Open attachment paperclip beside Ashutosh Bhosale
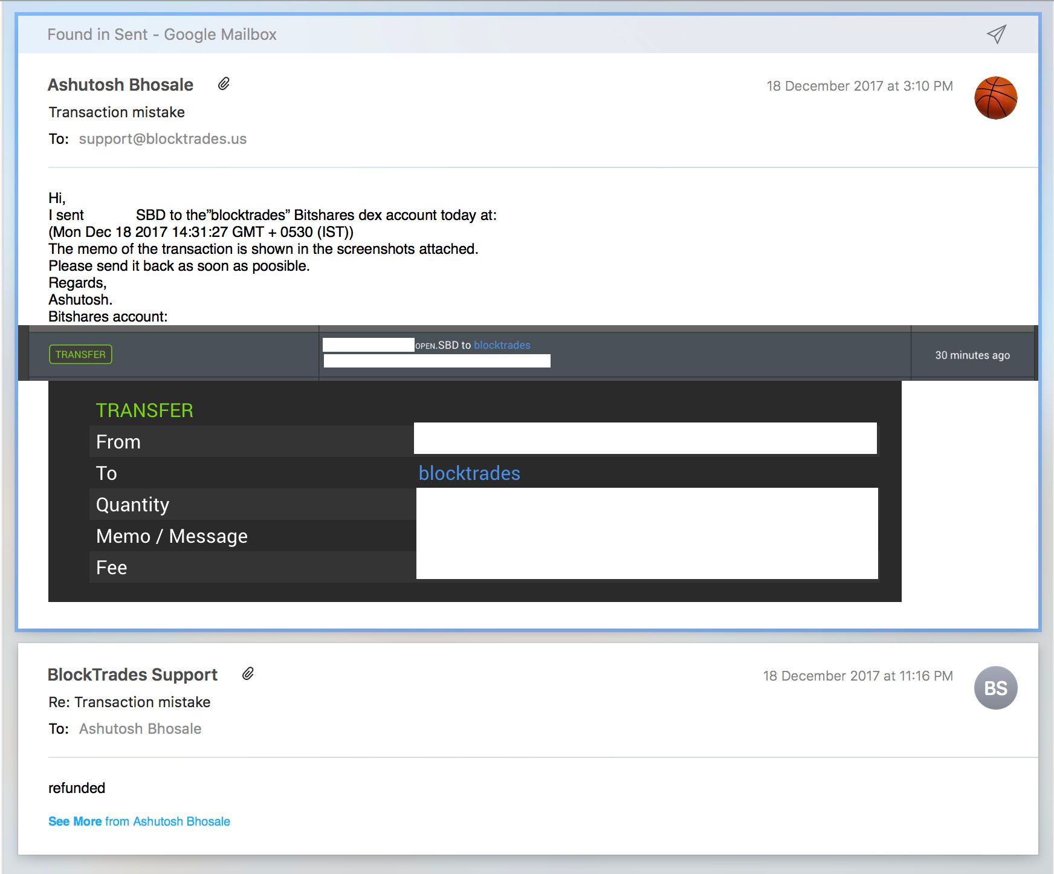The height and width of the screenshot is (874, 1054). [x=224, y=84]
